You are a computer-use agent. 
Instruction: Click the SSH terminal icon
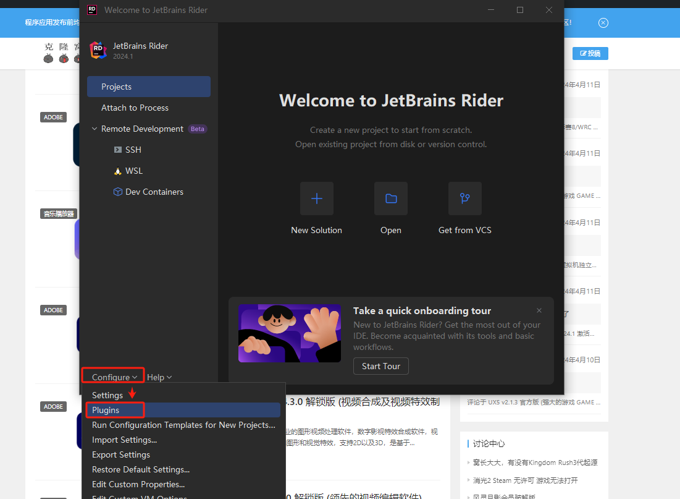117,150
